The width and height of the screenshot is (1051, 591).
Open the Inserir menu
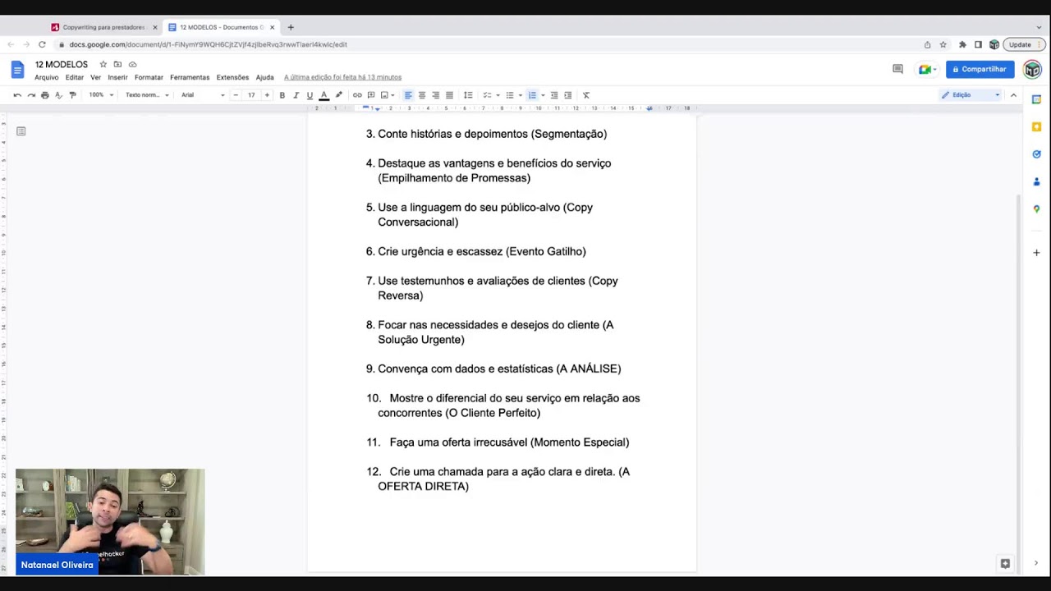pyautogui.click(x=117, y=77)
